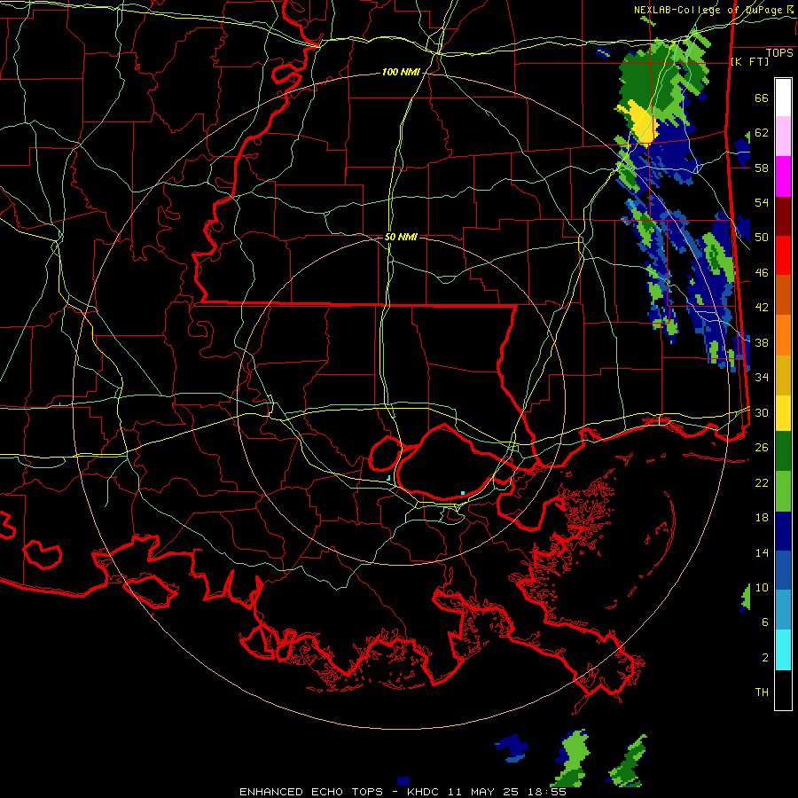Image resolution: width=798 pixels, height=798 pixels.
Task: Select the light pink legend swatch
Action: point(783,137)
